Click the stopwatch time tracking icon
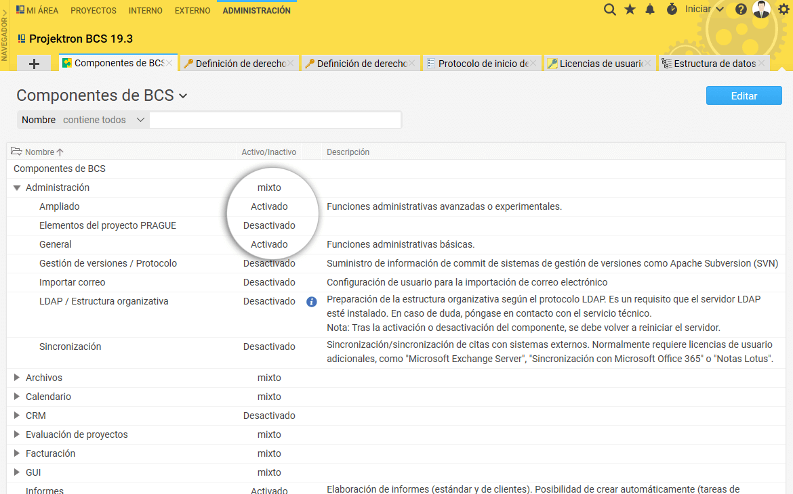 tap(672, 9)
